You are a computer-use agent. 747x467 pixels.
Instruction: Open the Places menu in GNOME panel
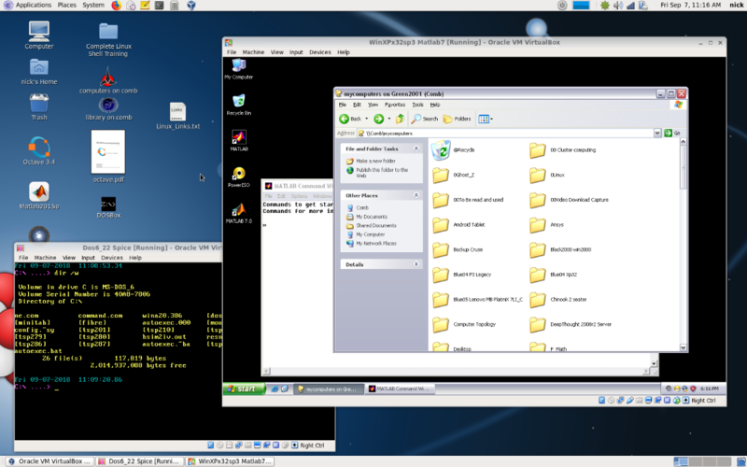click(x=66, y=5)
